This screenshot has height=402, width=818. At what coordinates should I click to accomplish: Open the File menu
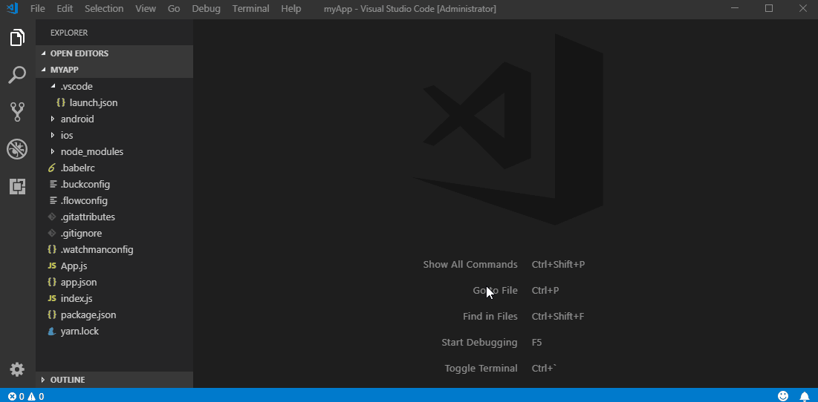(38, 9)
